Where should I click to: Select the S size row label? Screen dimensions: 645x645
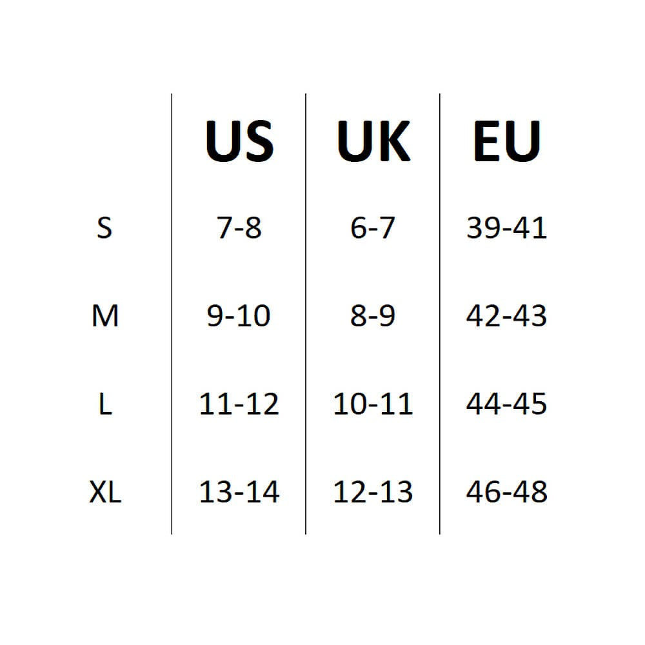tap(104, 228)
